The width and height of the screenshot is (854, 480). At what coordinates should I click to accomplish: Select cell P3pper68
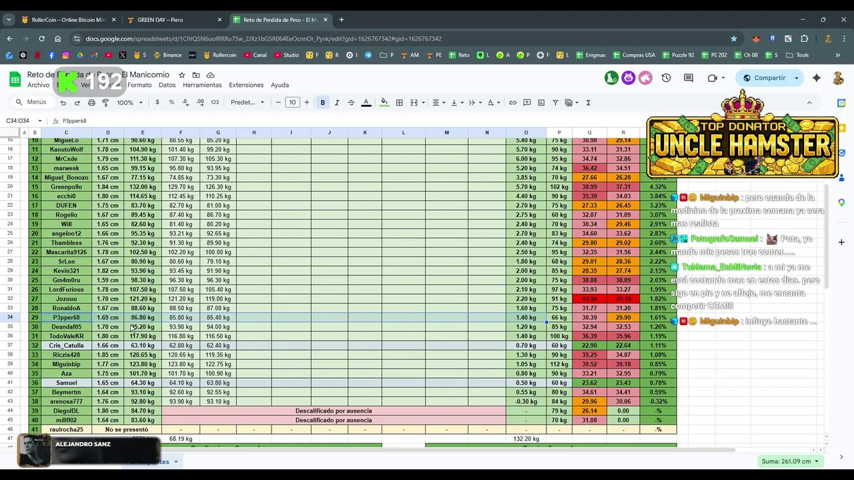66,317
